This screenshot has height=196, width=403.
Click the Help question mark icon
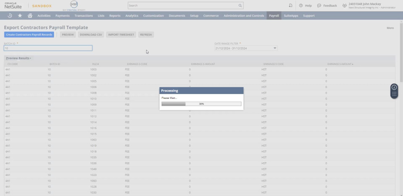[x=301, y=5]
